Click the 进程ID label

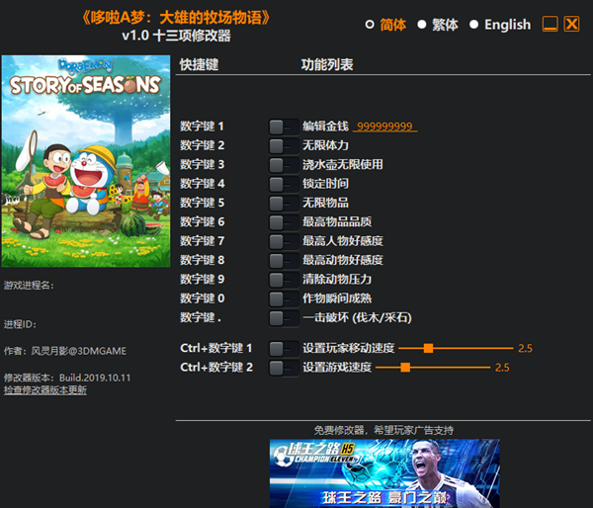[x=20, y=324]
